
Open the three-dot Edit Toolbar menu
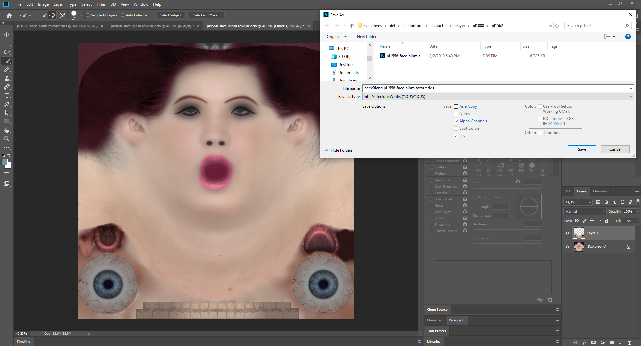[7, 147]
